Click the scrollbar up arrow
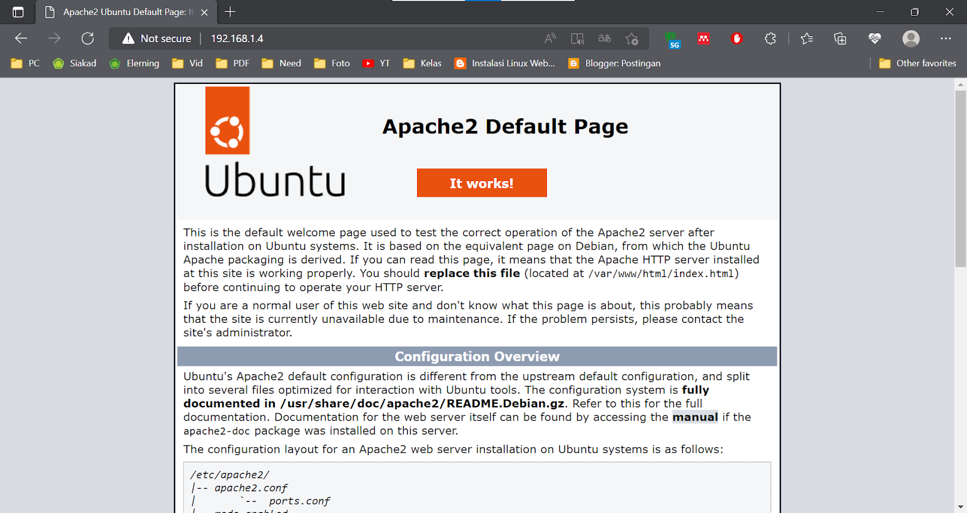This screenshot has height=513, width=967. (x=960, y=84)
